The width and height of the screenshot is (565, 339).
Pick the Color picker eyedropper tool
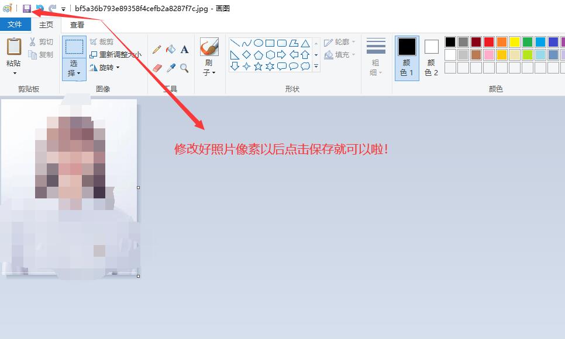pyautogui.click(x=171, y=68)
